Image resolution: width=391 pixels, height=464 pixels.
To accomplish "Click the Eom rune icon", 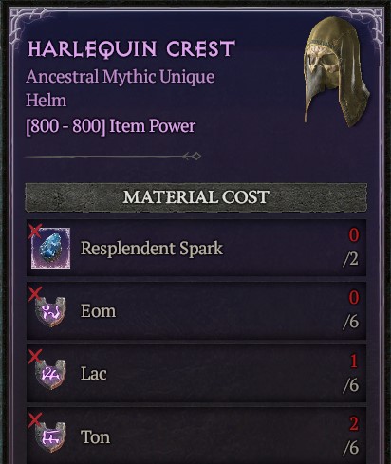I will pos(50,312).
